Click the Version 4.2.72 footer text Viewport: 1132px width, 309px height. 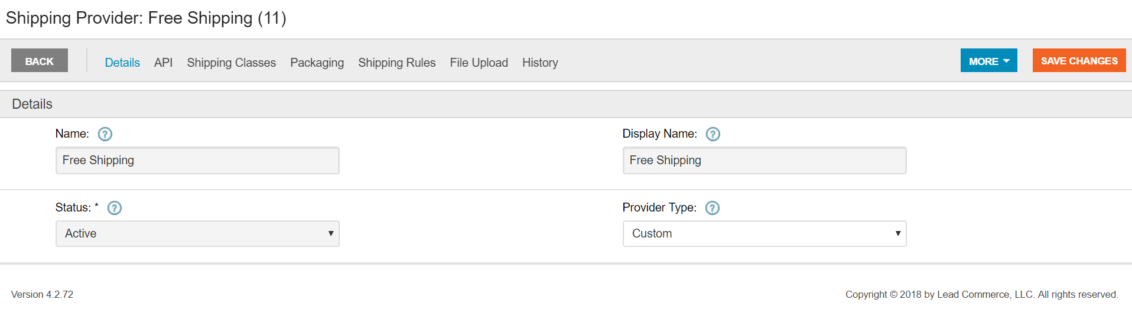click(42, 294)
